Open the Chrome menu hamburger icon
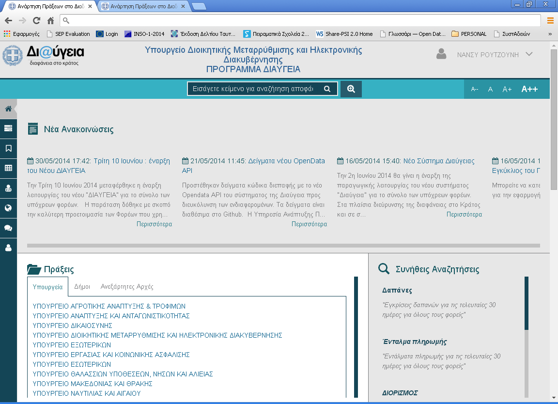 [x=550, y=21]
